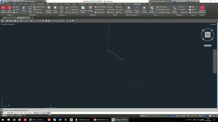Click the Import IMS View button
Image resolution: width=218 pixels, height=122 pixels.
point(3,9)
